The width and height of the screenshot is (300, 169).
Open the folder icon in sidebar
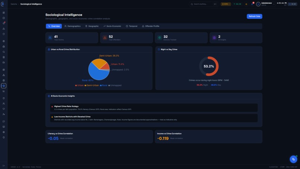tap(4, 63)
